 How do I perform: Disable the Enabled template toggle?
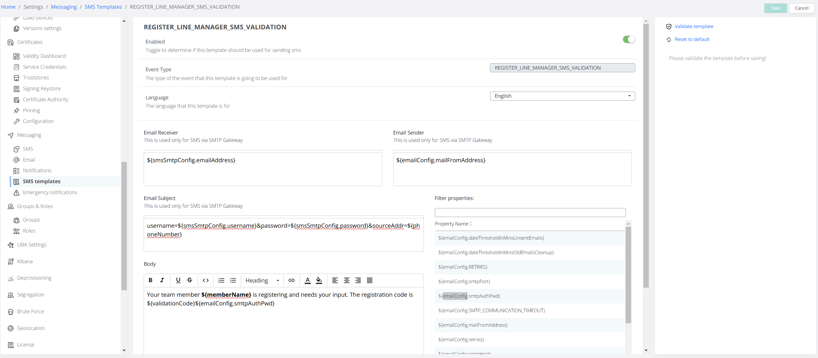[629, 39]
